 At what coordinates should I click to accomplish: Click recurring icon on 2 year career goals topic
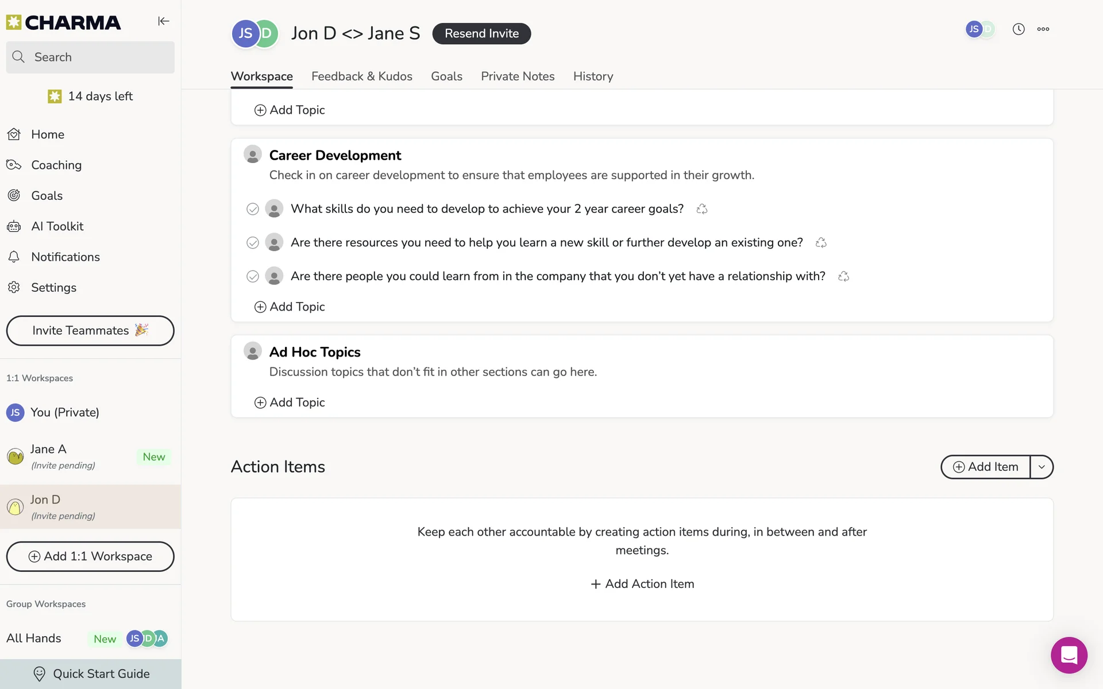(701, 209)
